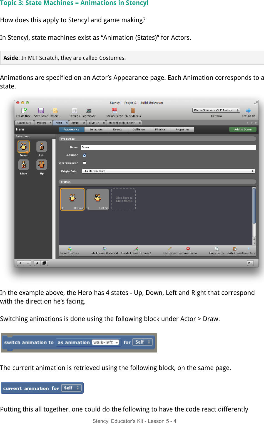The image size is (264, 424).
Task: Click the Frames scrollbar down arrow
Action: tap(254, 243)
